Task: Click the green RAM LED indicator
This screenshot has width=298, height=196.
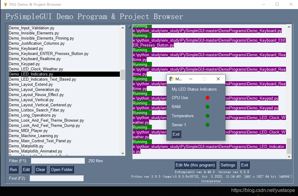Action: 207,107
